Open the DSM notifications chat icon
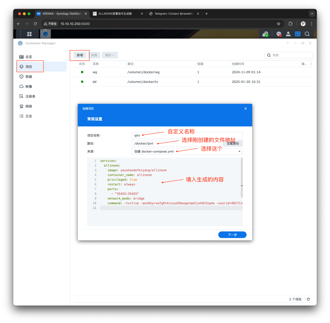 (x=279, y=34)
